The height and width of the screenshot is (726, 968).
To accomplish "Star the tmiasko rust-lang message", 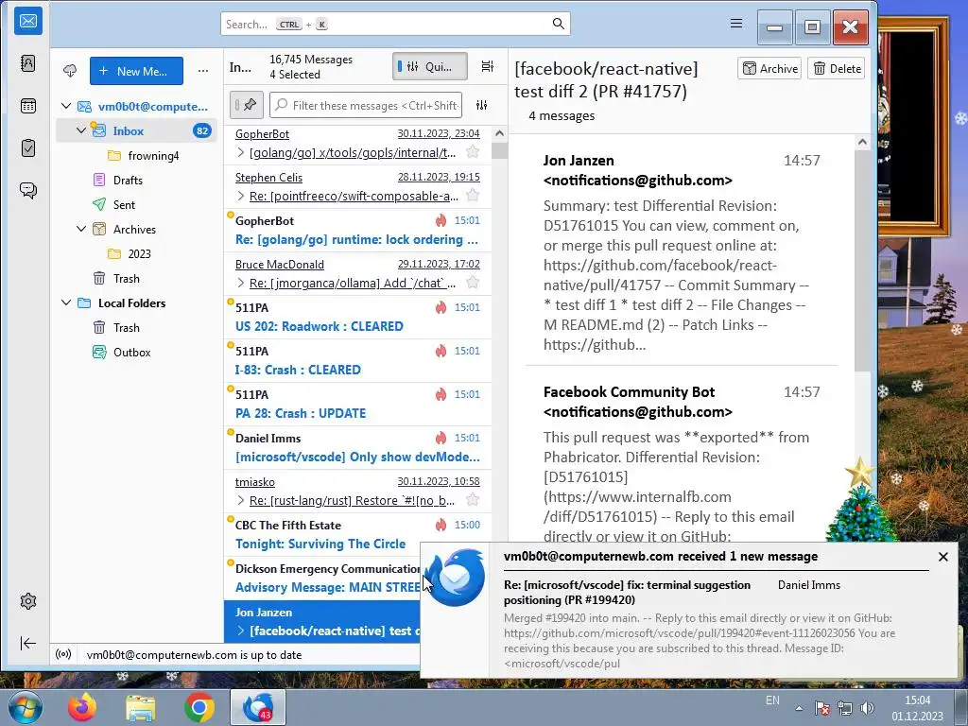I will pyautogui.click(x=473, y=500).
